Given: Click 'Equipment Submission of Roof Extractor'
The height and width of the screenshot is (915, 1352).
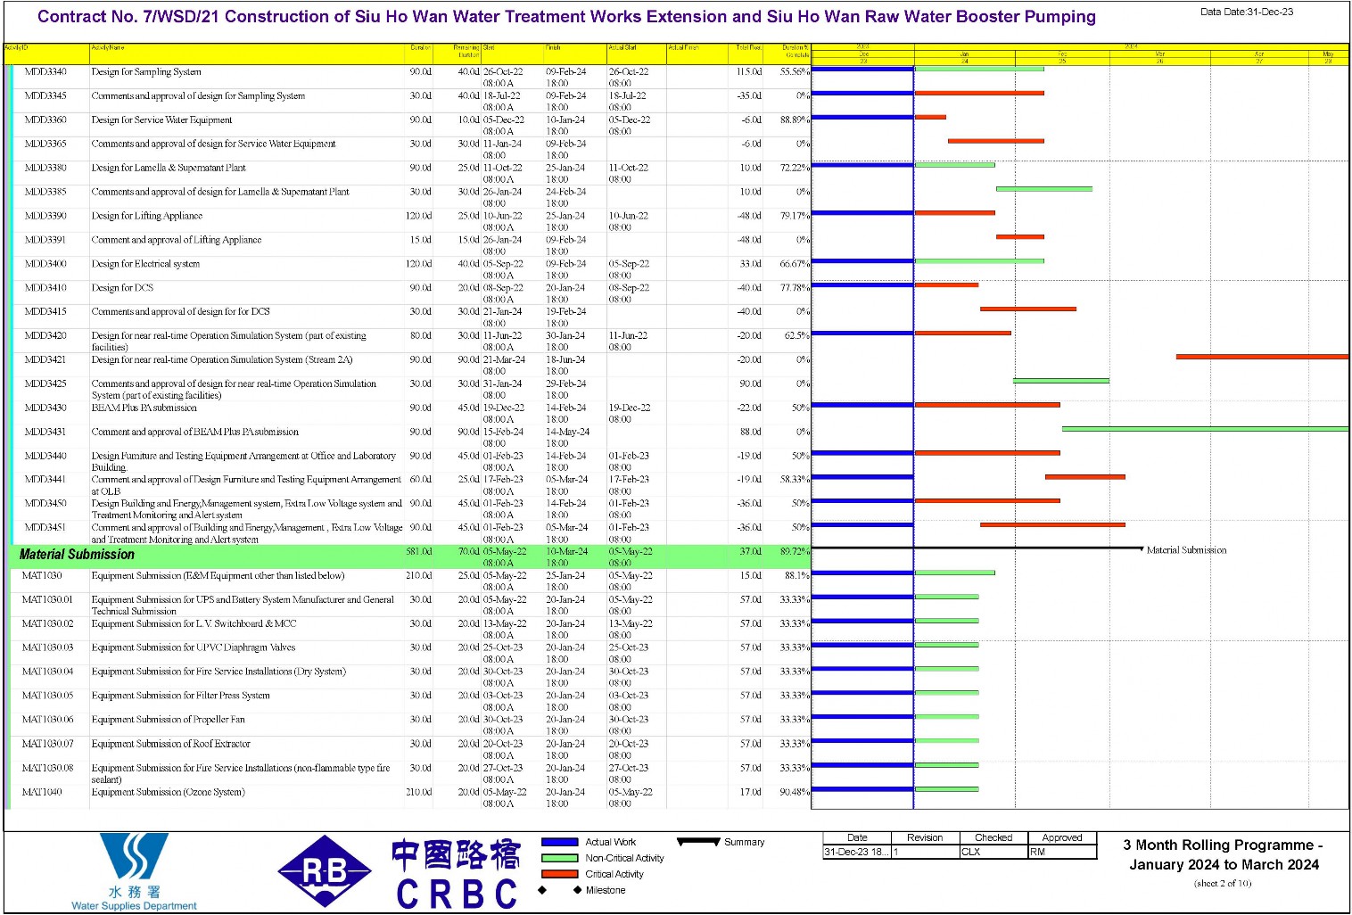Looking at the screenshot, I should [x=170, y=744].
